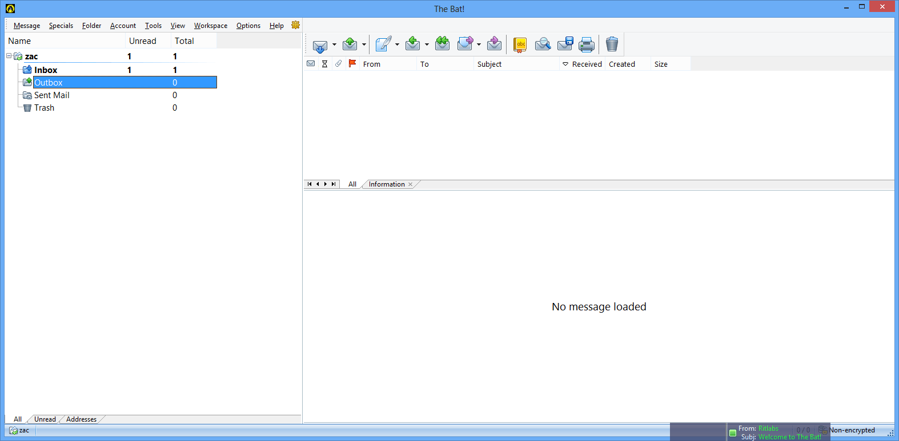Open the Workspace menu
This screenshot has height=441, width=899.
click(x=211, y=26)
